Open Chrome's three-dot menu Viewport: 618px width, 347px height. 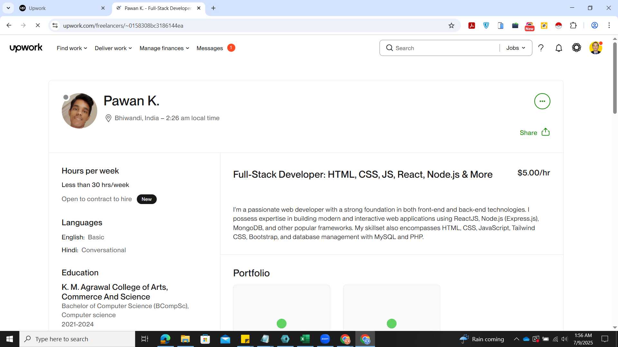click(609, 25)
